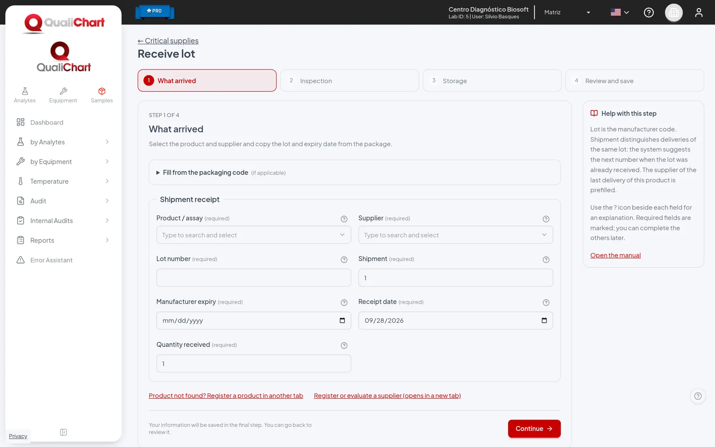Go back to Critical supplies
Image resolution: width=715 pixels, height=447 pixels.
[x=168, y=41]
